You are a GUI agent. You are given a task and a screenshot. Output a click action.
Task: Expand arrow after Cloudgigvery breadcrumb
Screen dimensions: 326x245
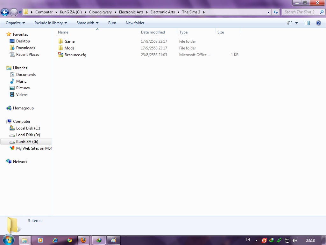(x=115, y=12)
